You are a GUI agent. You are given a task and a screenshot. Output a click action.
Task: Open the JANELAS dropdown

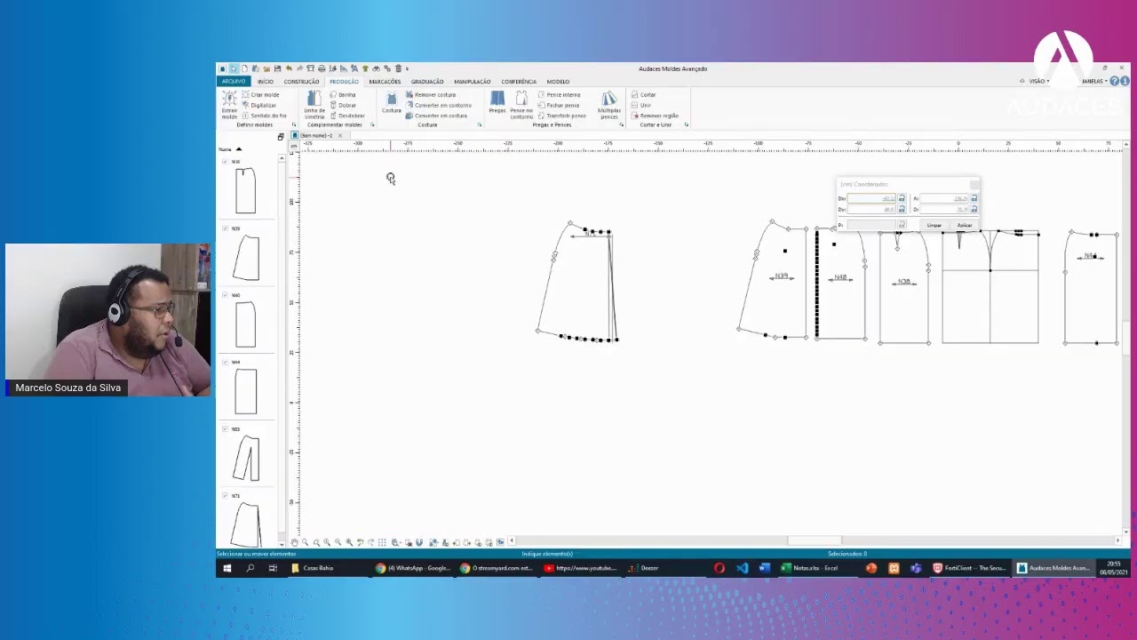(1093, 82)
